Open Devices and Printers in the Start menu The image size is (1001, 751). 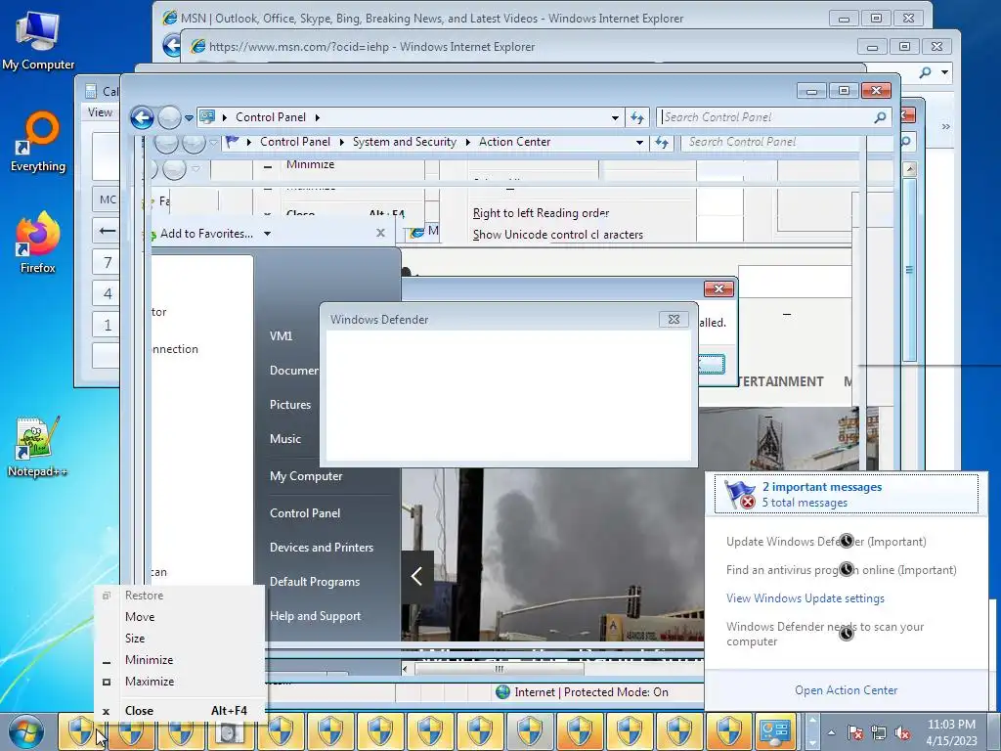[322, 548]
